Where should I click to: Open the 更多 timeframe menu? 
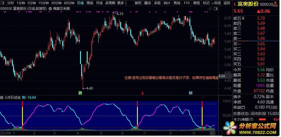(x=122, y=3)
